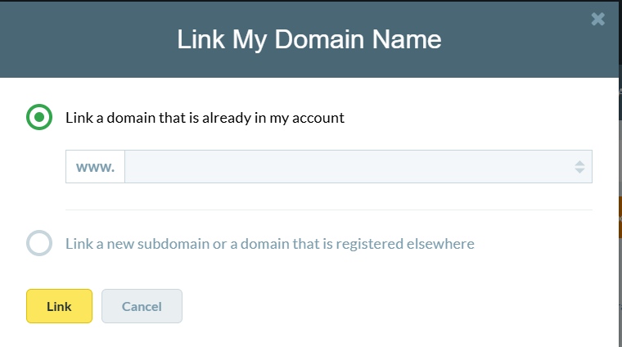Click the blank header bar left of the title
622x347 pixels.
tap(82, 40)
